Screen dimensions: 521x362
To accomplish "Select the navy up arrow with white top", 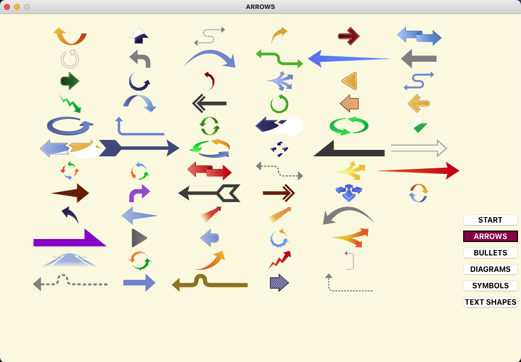I will click(x=140, y=36).
